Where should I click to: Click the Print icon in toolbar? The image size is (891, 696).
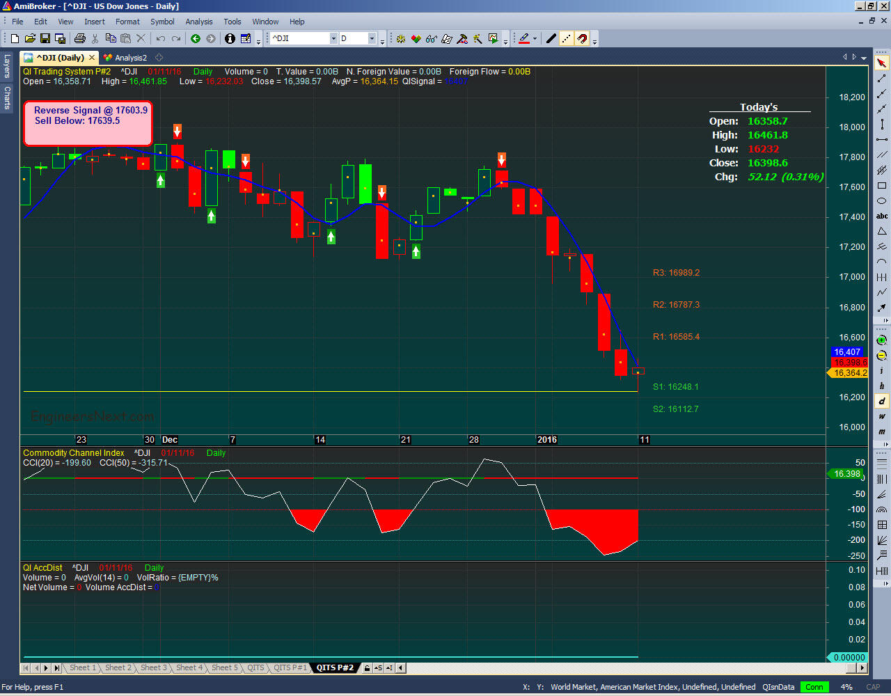click(x=79, y=38)
